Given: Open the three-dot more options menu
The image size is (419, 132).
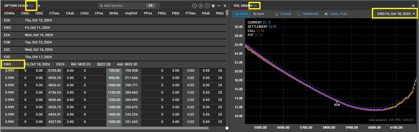Looking at the screenshot, I should [219, 6].
